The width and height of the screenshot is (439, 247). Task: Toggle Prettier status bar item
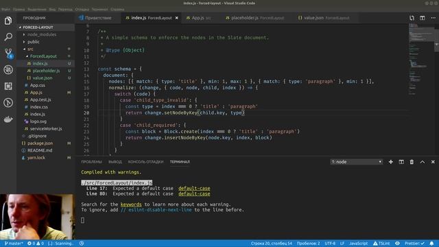[x=414, y=244]
